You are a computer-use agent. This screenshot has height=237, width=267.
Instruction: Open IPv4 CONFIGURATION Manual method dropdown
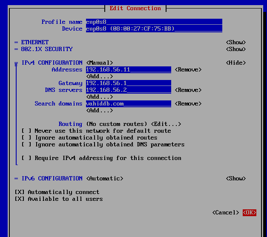coord(99,63)
